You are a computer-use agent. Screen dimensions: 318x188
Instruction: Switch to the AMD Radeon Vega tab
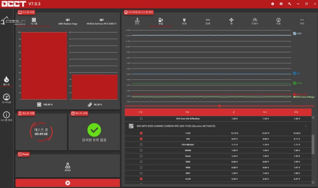68,22
